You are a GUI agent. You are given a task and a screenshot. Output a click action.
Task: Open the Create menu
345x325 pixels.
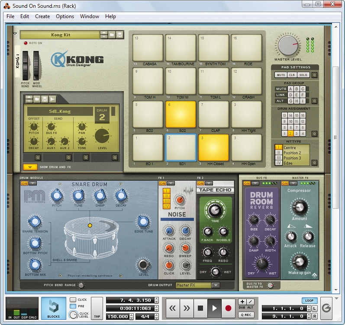point(42,16)
